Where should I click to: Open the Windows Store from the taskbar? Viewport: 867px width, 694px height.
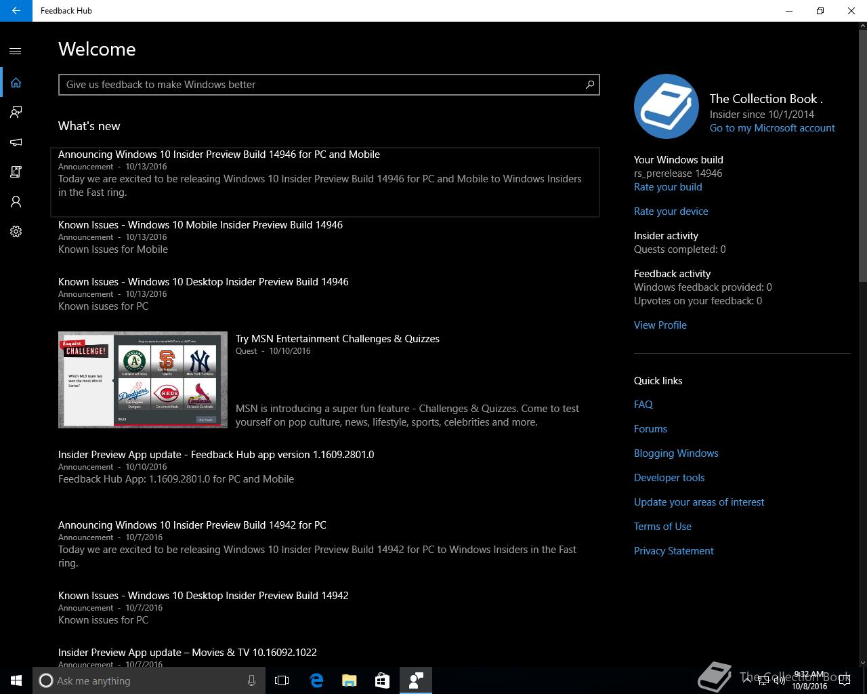(x=382, y=680)
